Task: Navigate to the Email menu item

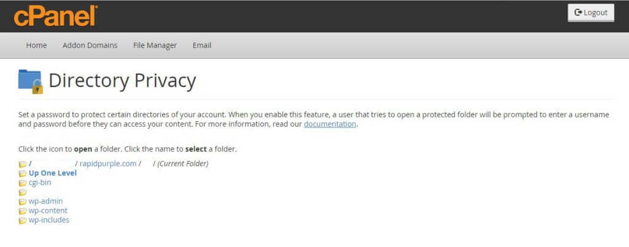Action: coord(201,45)
